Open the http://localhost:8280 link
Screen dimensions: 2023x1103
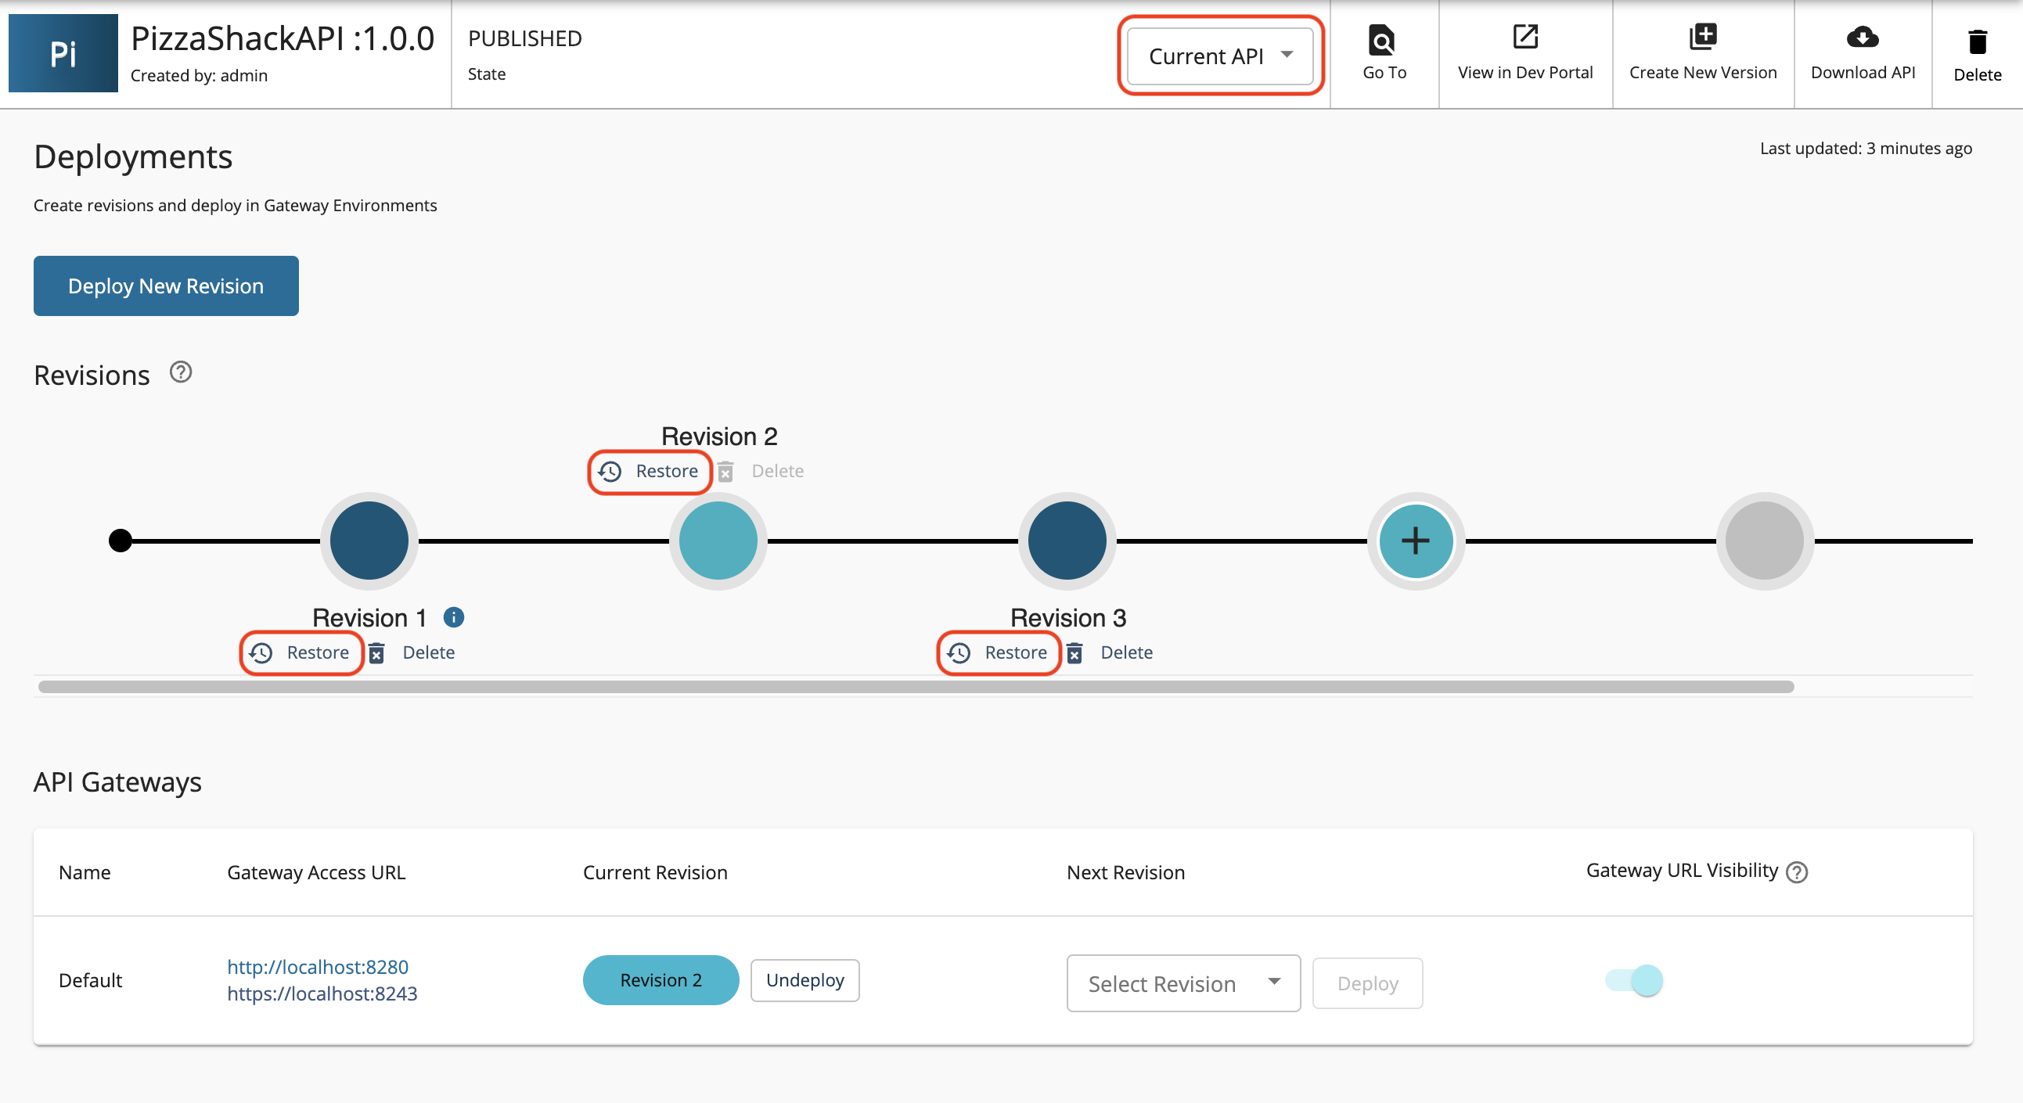pos(317,967)
